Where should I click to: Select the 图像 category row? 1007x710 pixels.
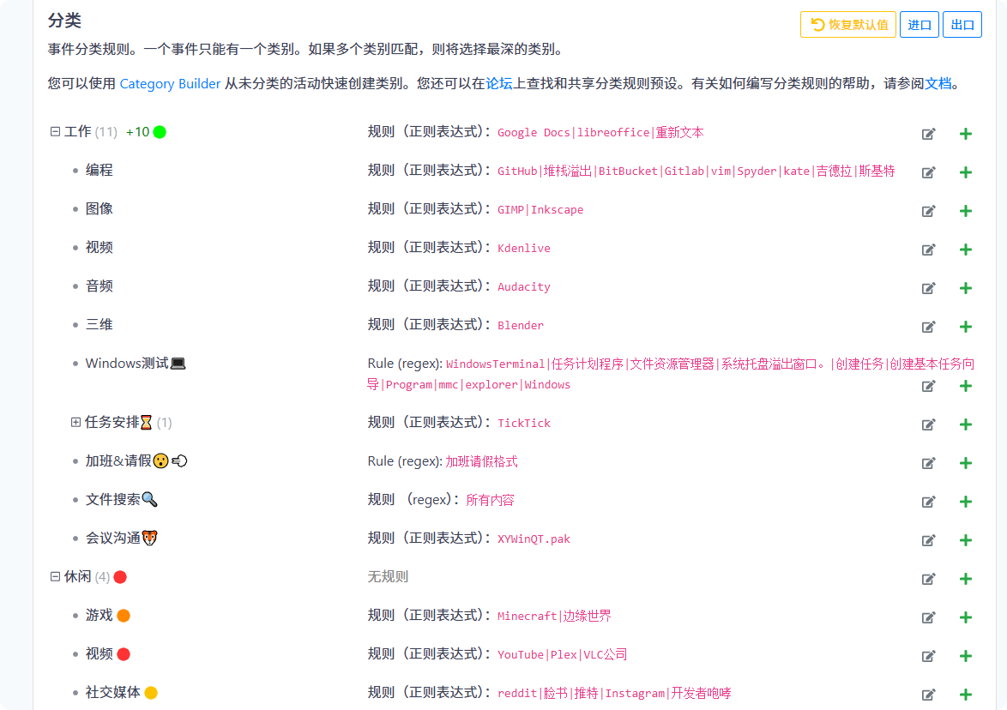pos(99,208)
